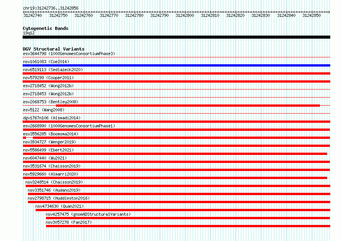Click ruler position 31242740
Screen dimensions: 341x241
tap(33, 15)
